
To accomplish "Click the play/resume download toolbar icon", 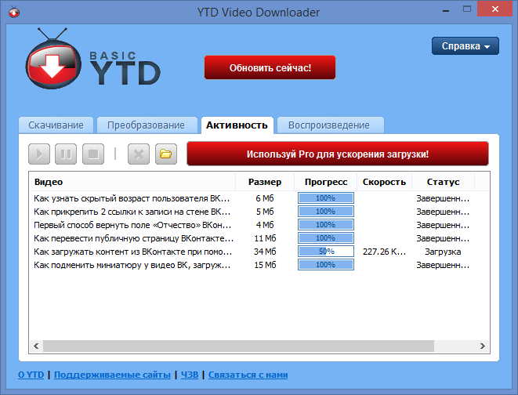I will click(x=39, y=154).
